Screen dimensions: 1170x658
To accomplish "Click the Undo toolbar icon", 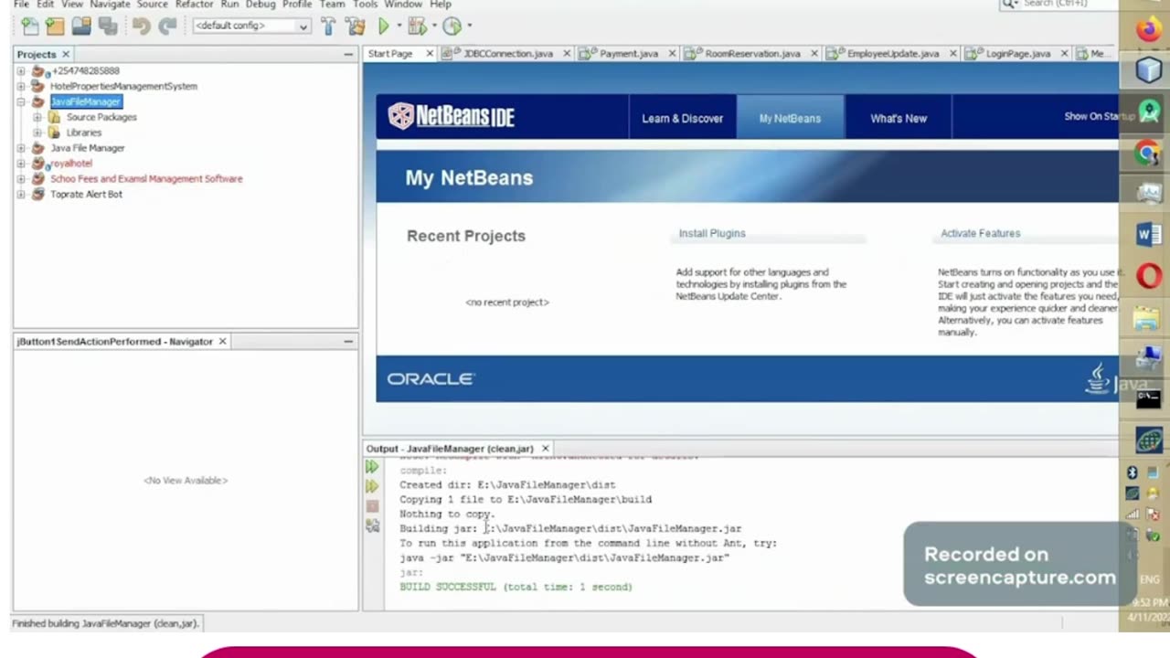I will pos(141,27).
